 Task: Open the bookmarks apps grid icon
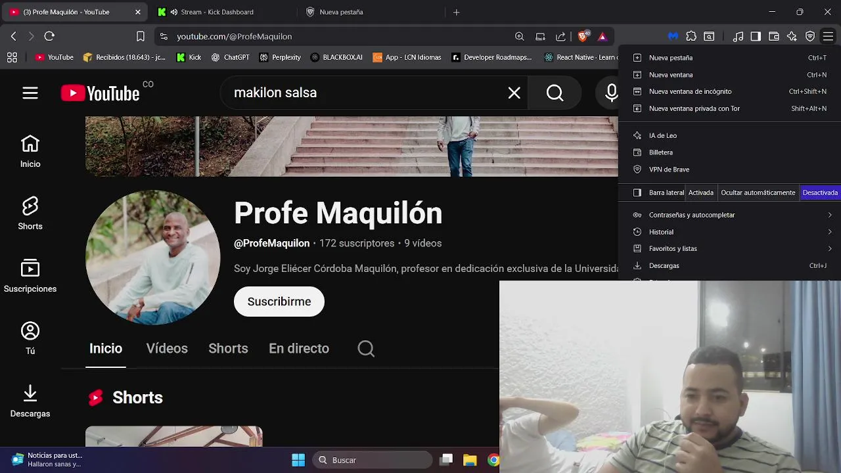tap(12, 57)
